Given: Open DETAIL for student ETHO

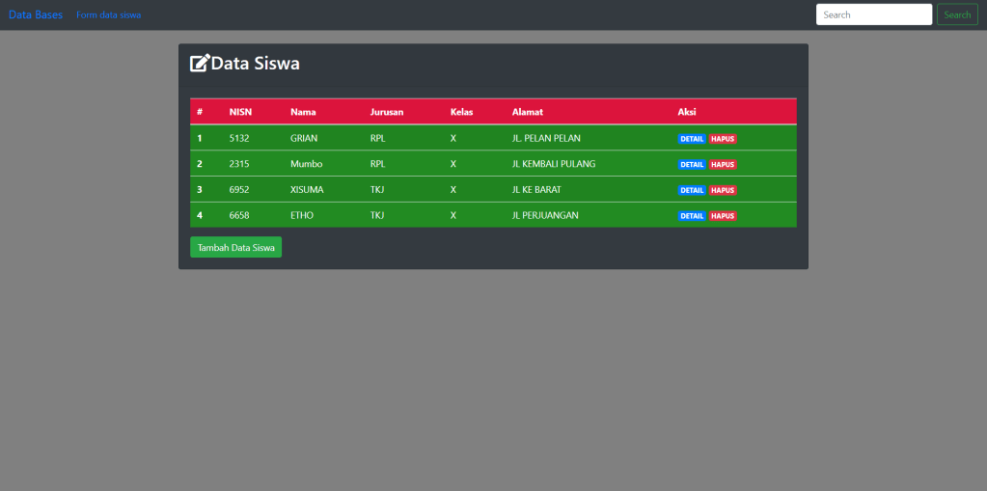Looking at the screenshot, I should coord(692,216).
